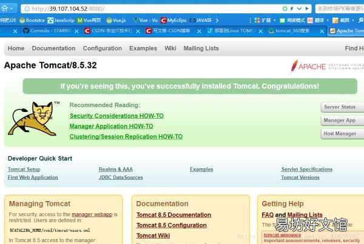Open Tomcat 8.5 Documentation link
The width and height of the screenshot is (364, 244).
click(x=174, y=215)
